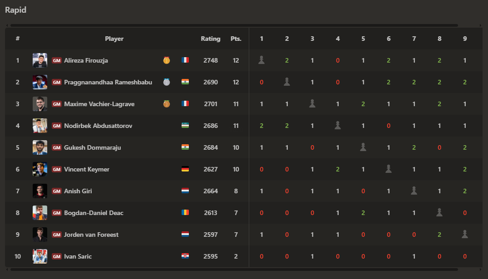Open Anish Giri's profile photo
The height and width of the screenshot is (279, 488).
click(x=40, y=191)
